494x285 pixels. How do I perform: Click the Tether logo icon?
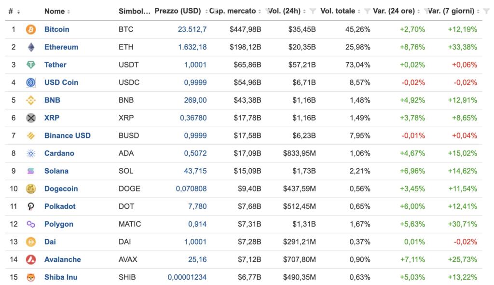[31, 65]
